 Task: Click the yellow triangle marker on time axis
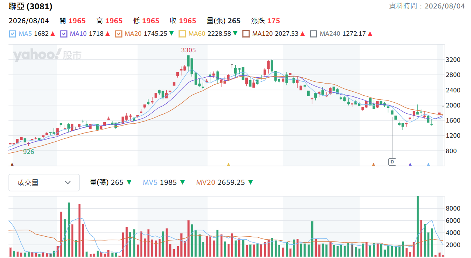[x=228, y=164]
